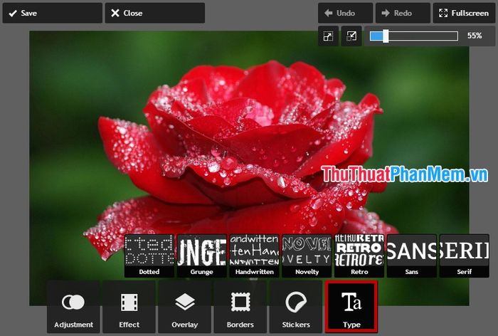The width and height of the screenshot is (498, 336).
Task: Save the edited image
Action: [x=53, y=13]
